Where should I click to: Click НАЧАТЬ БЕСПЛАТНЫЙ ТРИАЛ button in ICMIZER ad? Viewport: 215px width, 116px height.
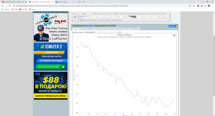point(51,67)
